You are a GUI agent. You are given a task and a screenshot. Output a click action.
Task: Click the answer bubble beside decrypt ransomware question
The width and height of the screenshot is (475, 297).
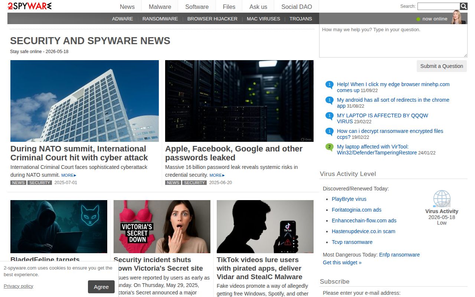coord(329,131)
